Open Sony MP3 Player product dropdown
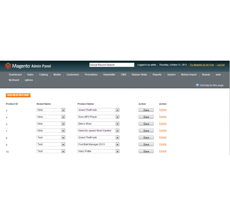Viewport: 230px width, 216px height. click(98, 117)
